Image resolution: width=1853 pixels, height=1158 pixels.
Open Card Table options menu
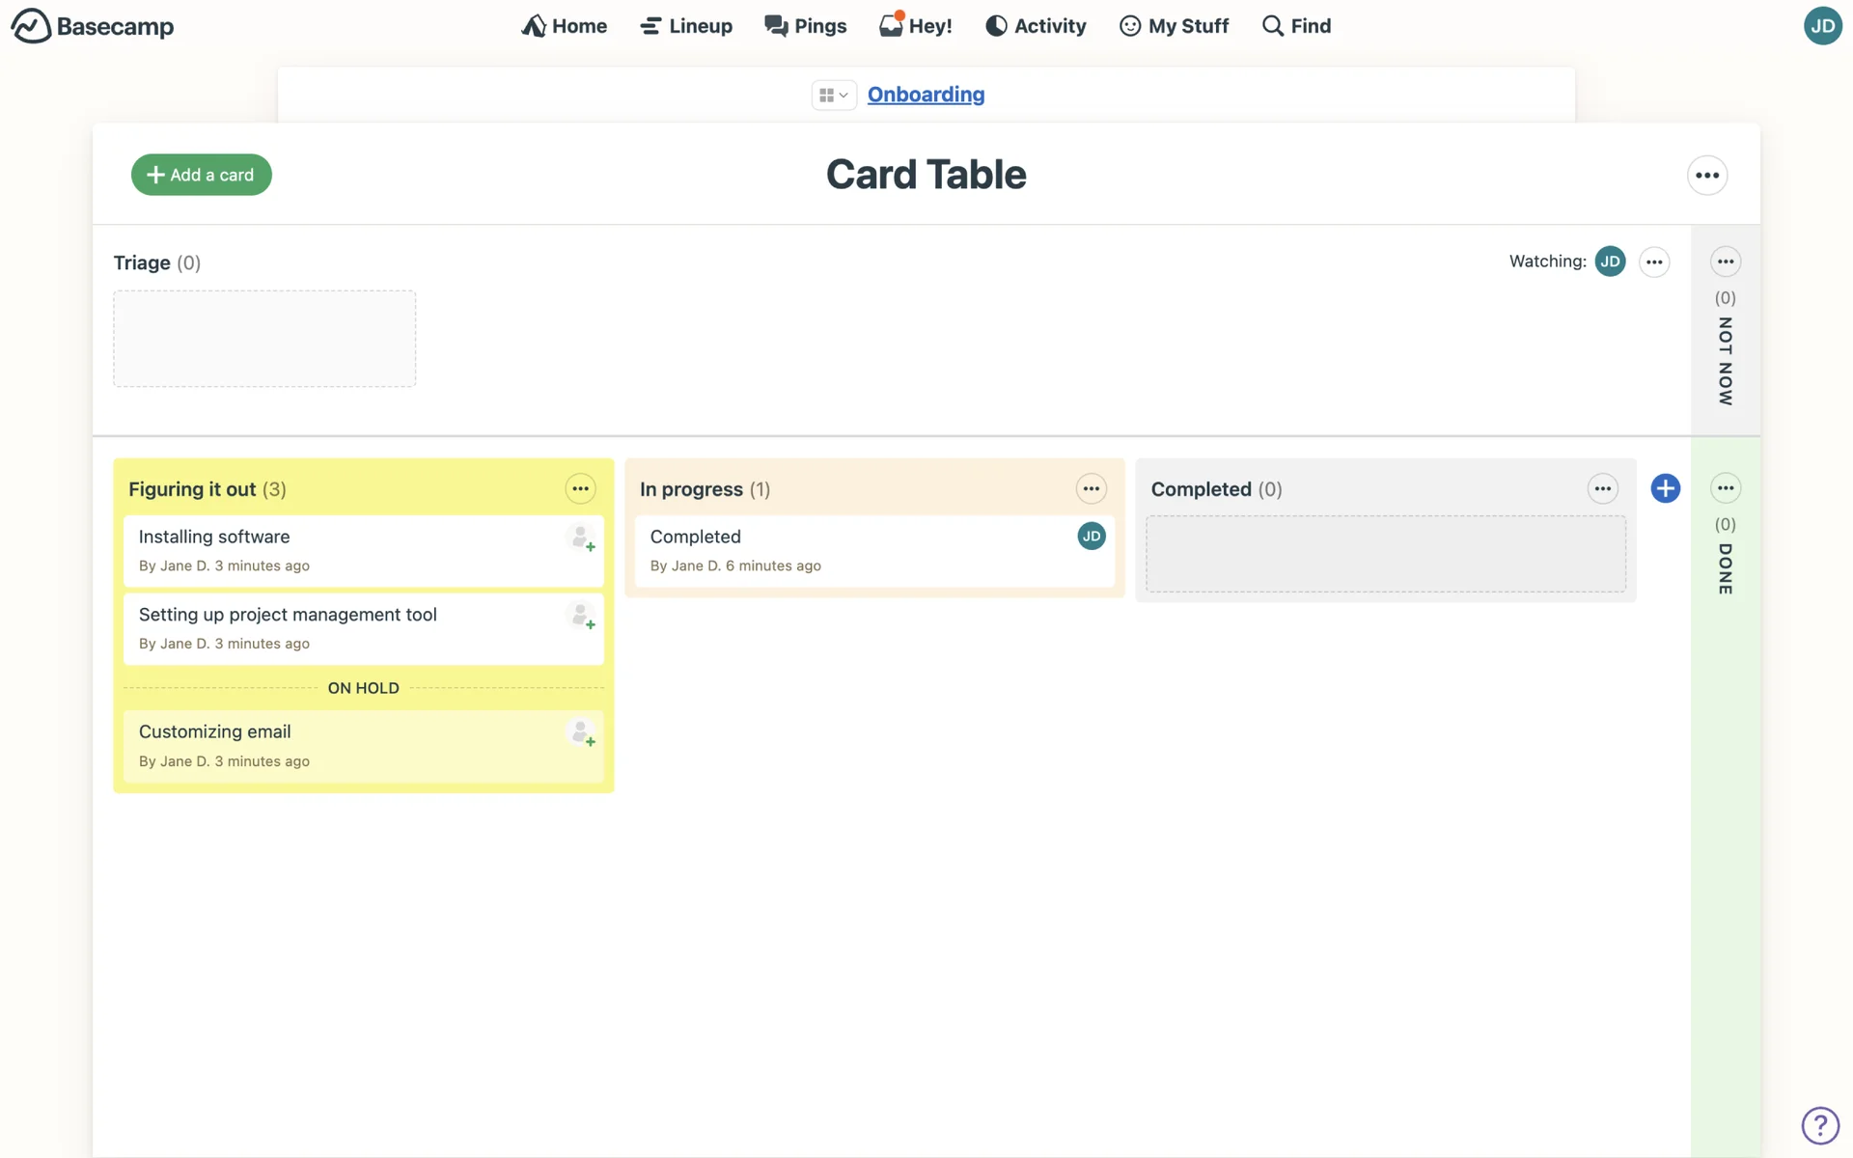1706,176
